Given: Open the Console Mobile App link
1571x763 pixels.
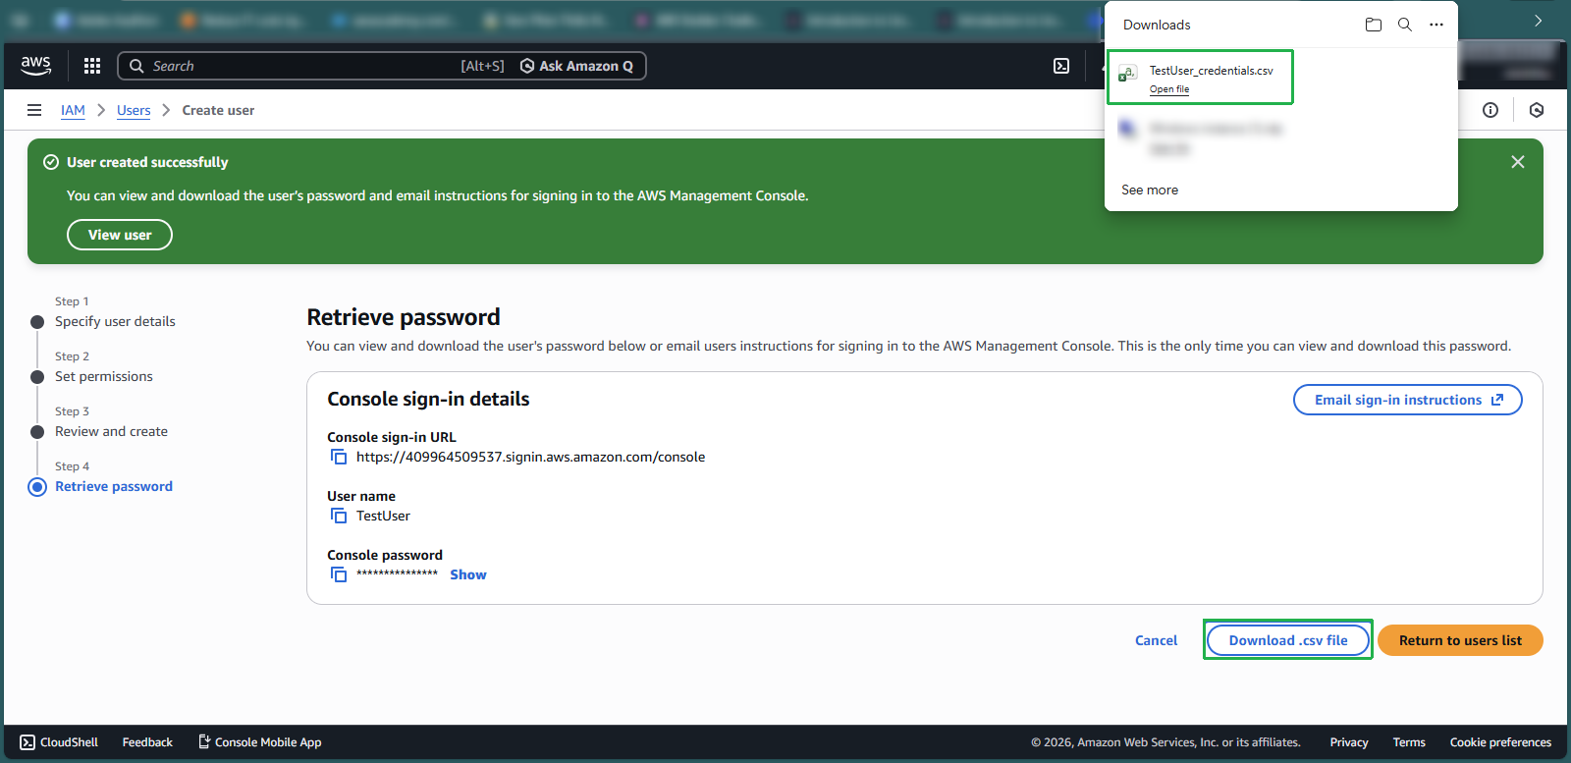Looking at the screenshot, I should coord(260,742).
